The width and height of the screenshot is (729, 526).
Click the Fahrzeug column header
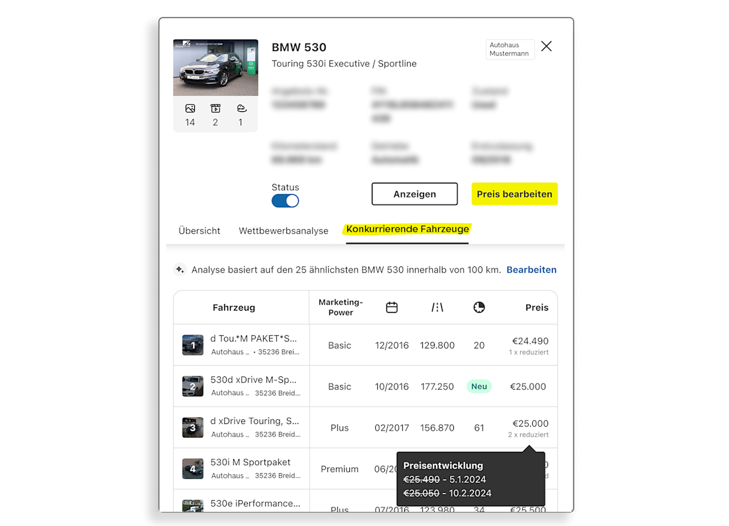pos(234,307)
